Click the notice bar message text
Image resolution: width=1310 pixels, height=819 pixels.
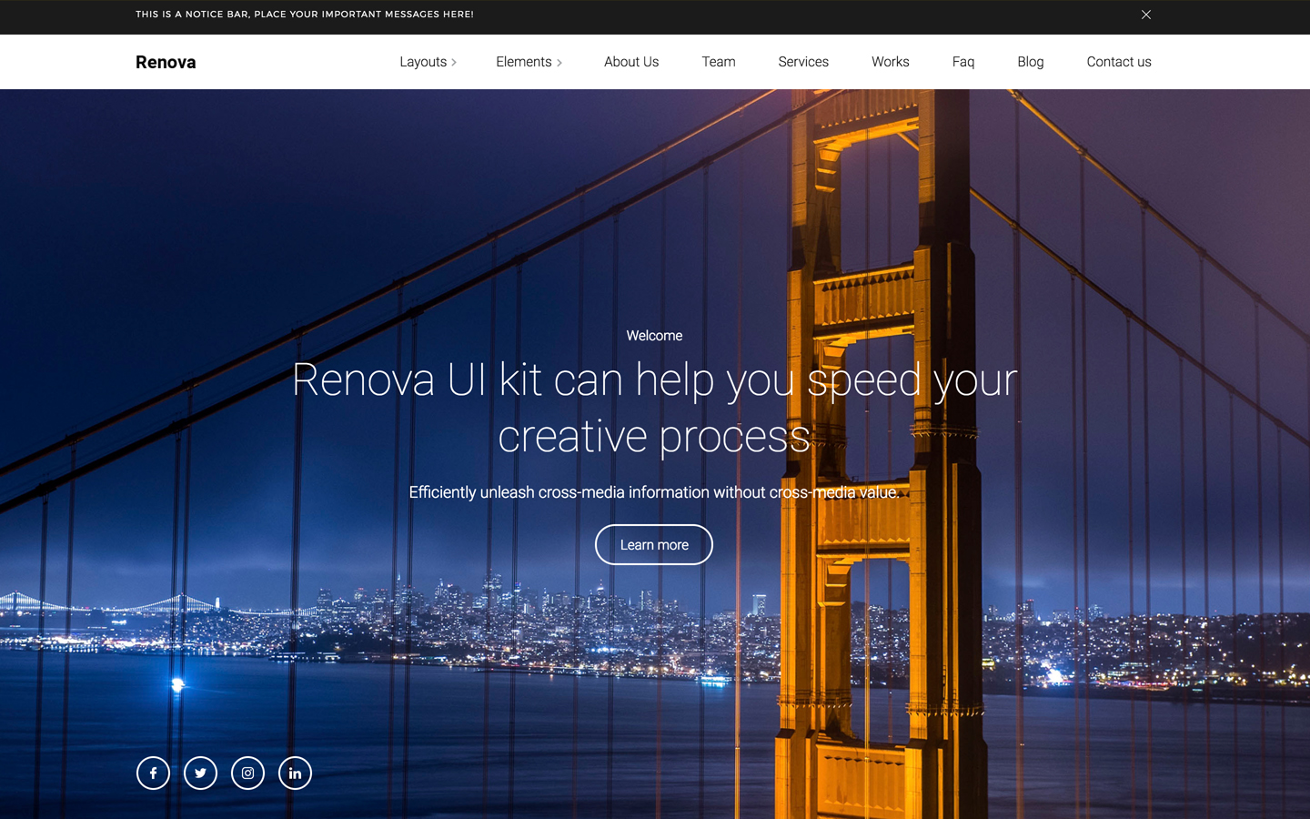305,15
